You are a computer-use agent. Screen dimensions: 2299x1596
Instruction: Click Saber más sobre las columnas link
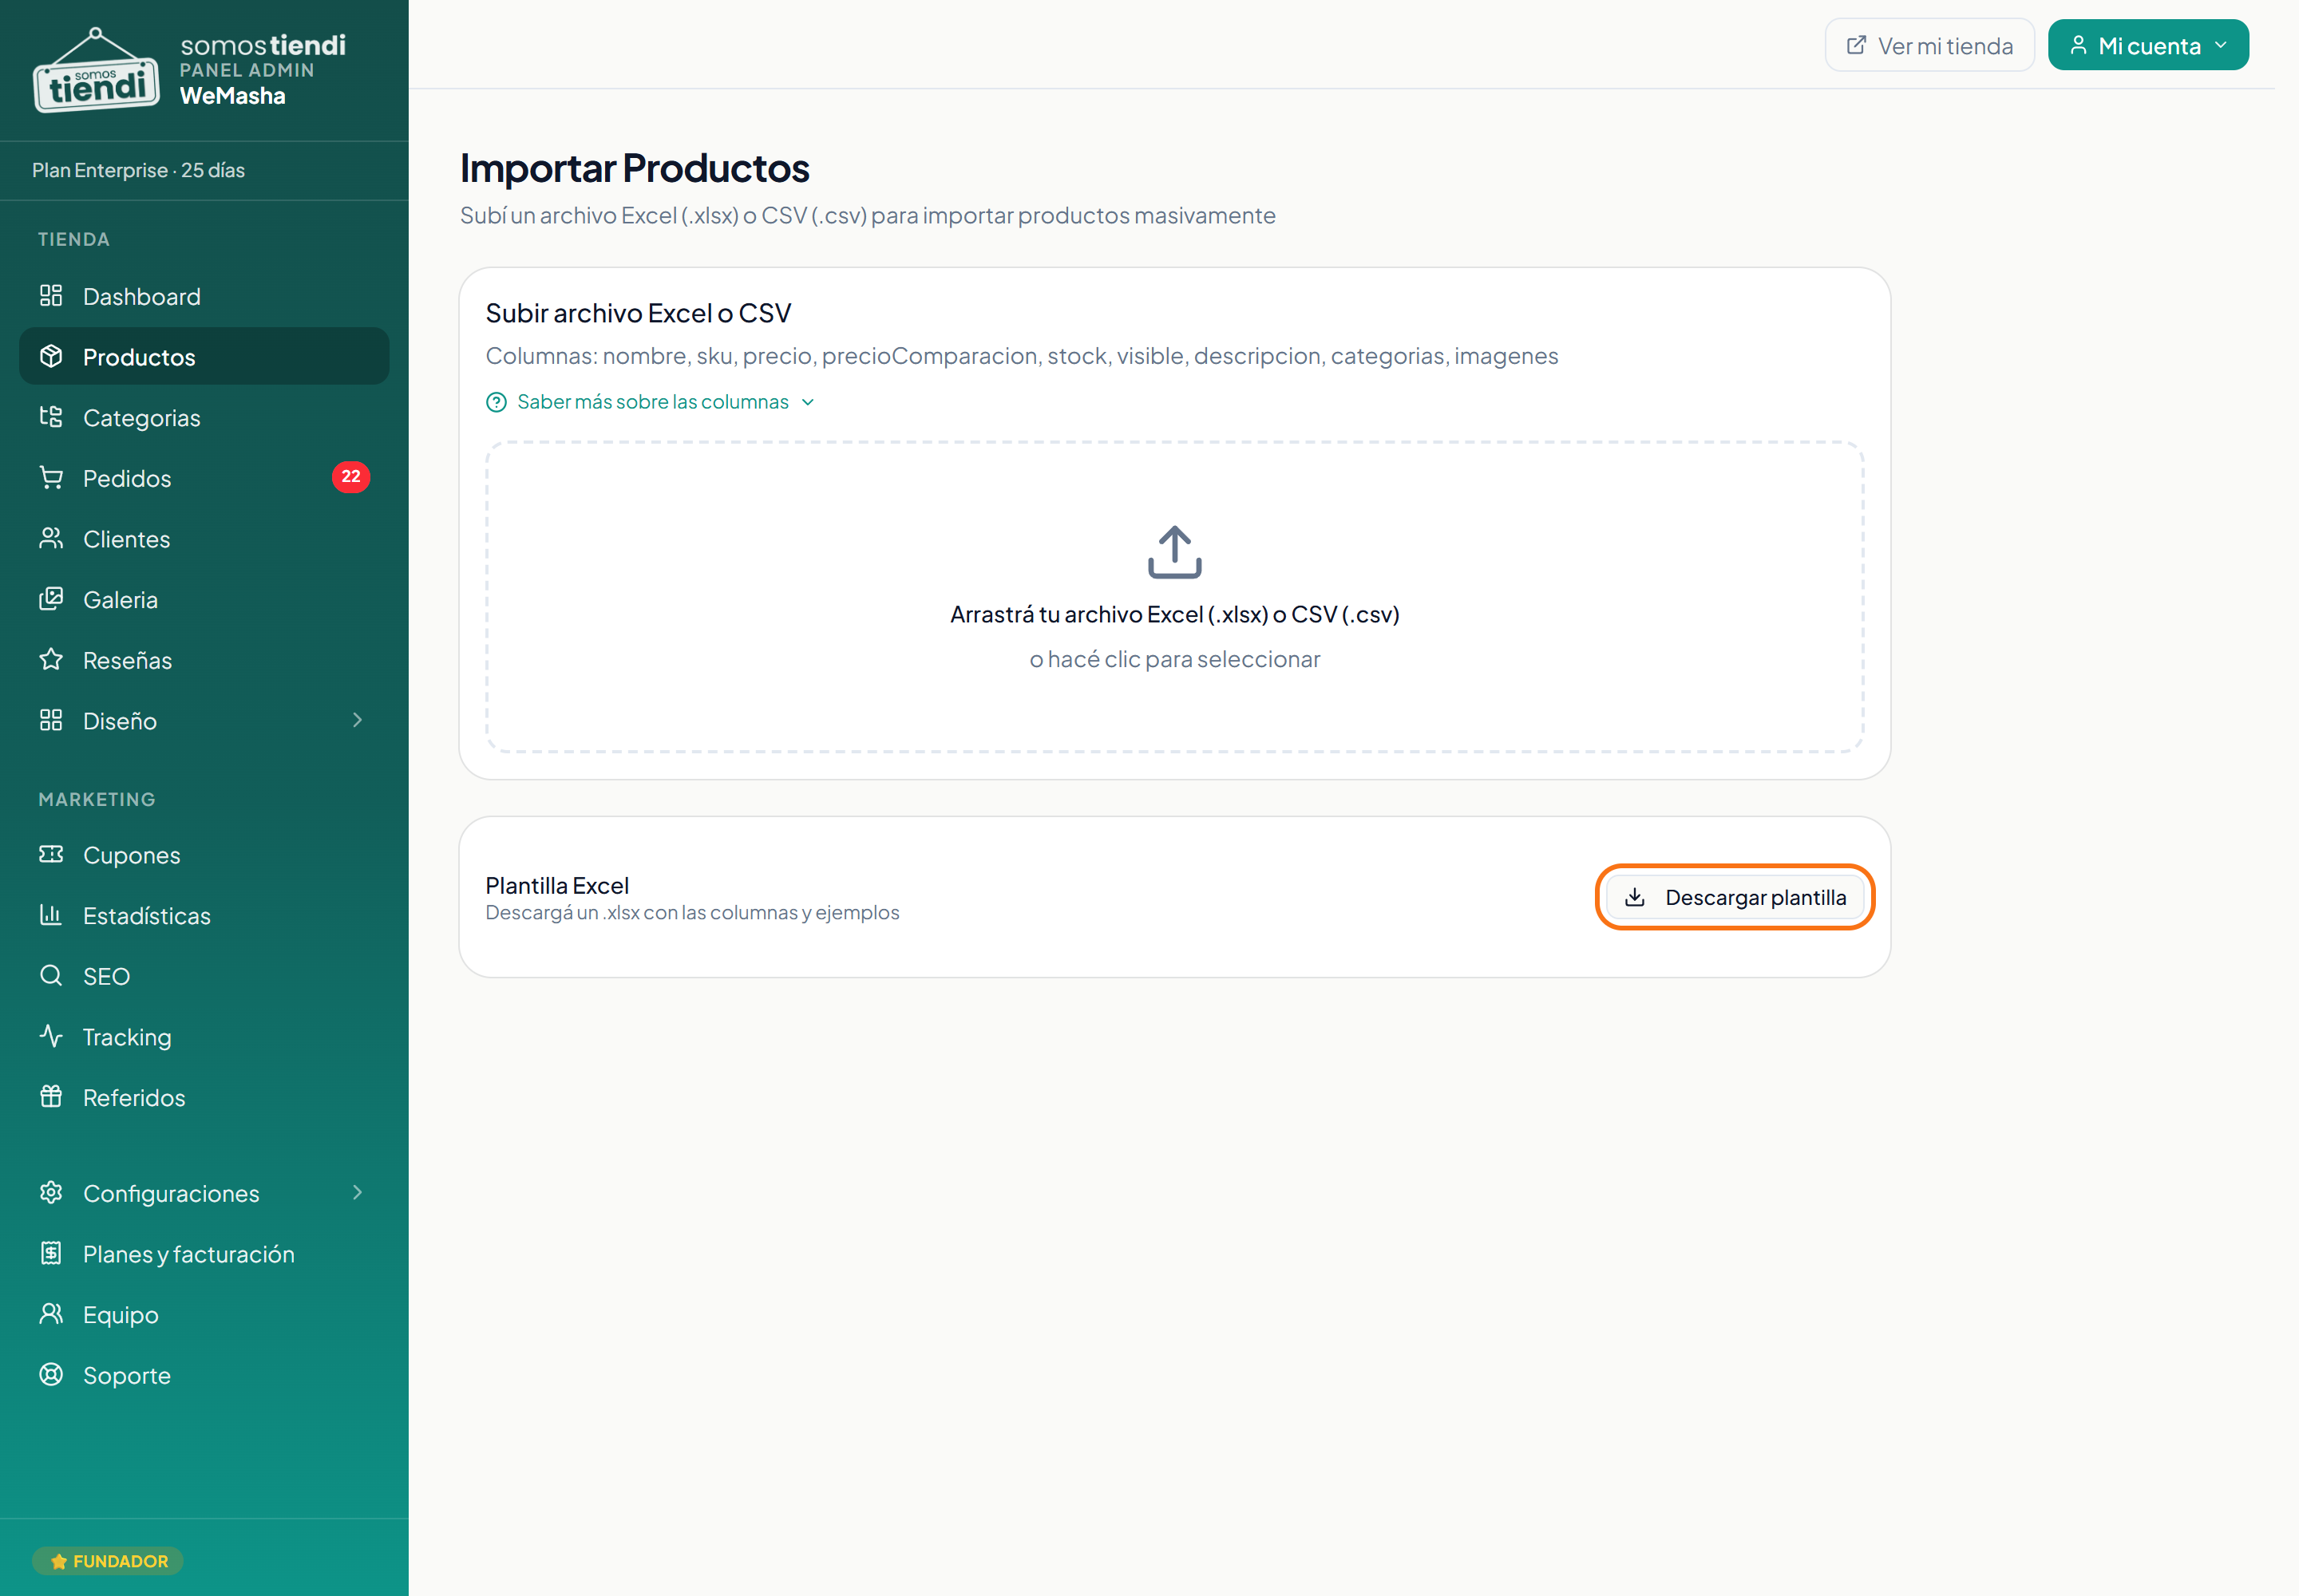652,402
